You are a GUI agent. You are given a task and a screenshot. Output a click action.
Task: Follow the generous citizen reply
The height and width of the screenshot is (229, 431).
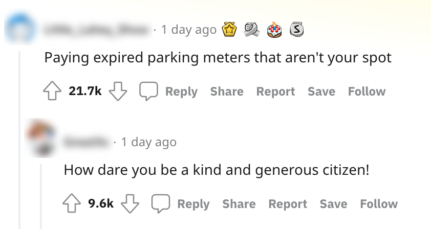click(379, 204)
